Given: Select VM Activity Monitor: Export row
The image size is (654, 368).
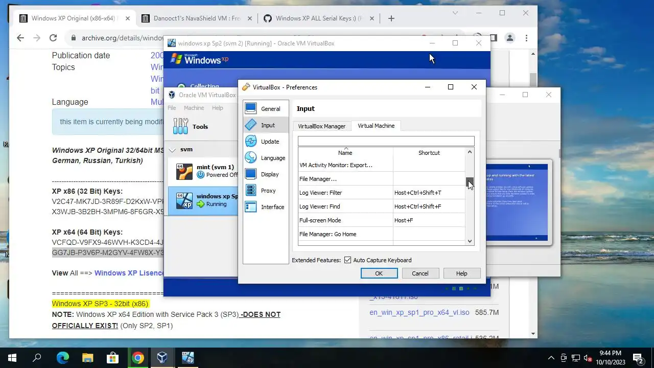Looking at the screenshot, I should 382,165.
